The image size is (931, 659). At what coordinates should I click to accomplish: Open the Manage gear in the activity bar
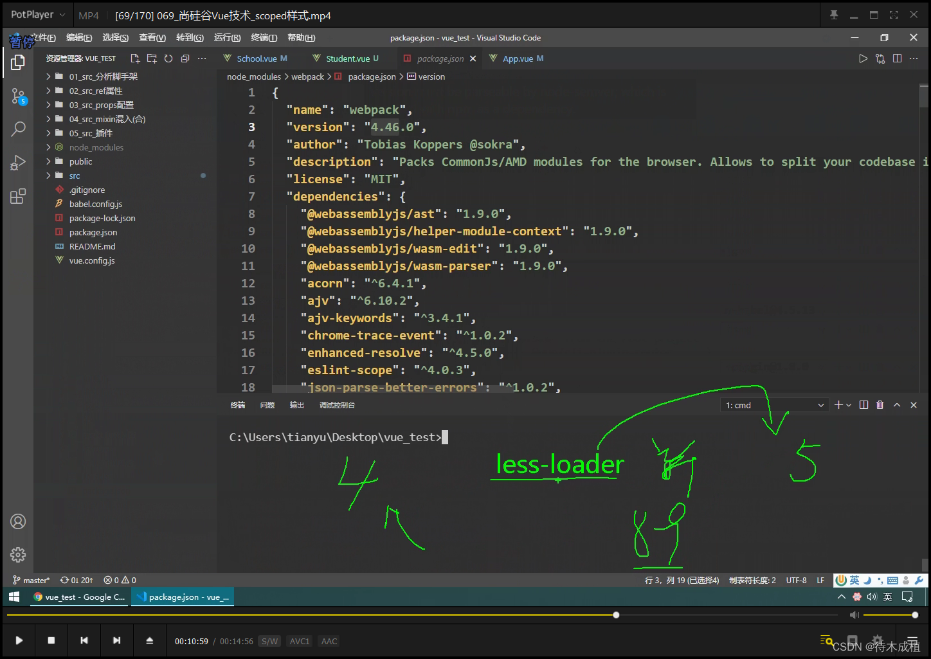(x=18, y=554)
